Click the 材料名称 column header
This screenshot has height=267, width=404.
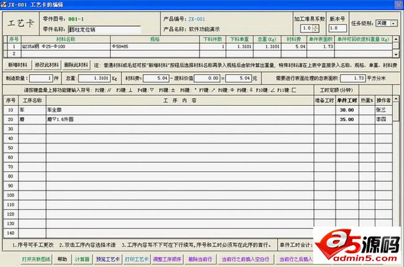pos(66,39)
